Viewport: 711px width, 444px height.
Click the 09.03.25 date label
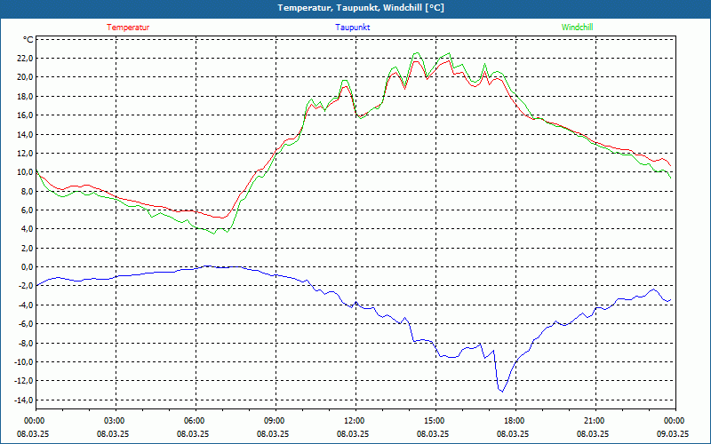coord(673,433)
